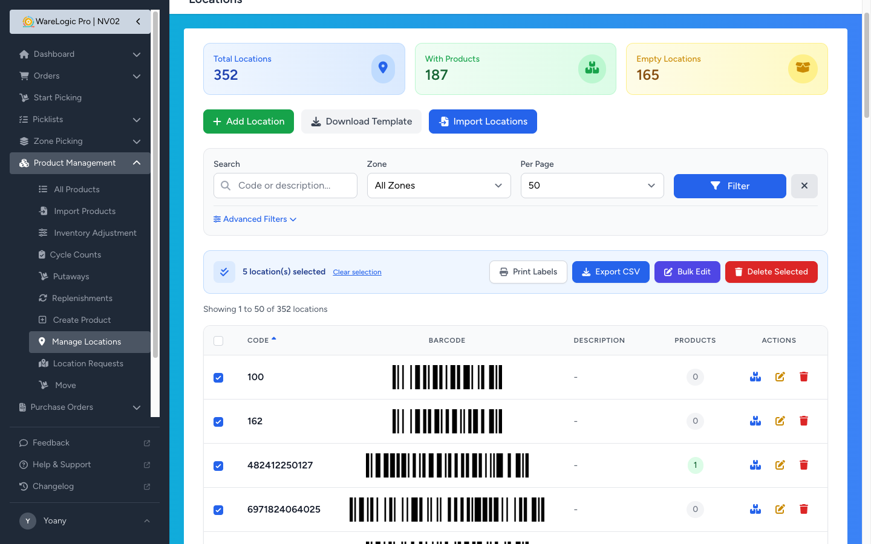Viewport: 871px width, 544px height.
Task: Click the yellow open box icon in Empty Locations card
Action: coord(803,69)
